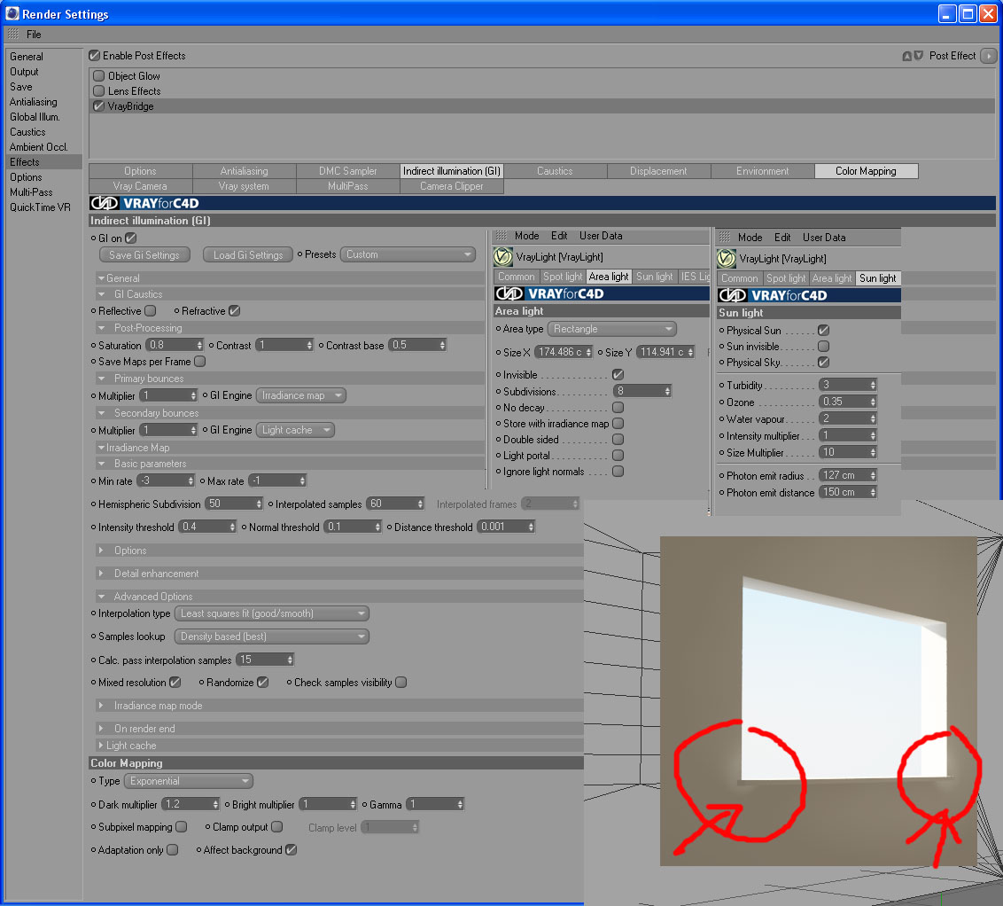The width and height of the screenshot is (1003, 906).
Task: Open the GI Presets Custom dropdown
Action: tap(408, 254)
